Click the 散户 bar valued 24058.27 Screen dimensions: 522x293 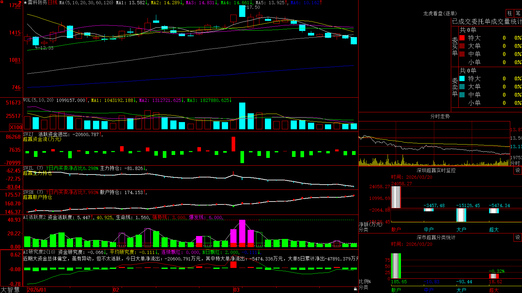pyautogui.click(x=396, y=197)
